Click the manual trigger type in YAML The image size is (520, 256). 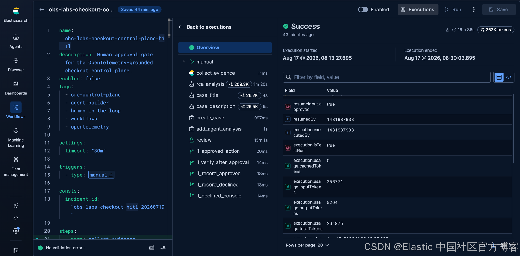pyautogui.click(x=101, y=175)
